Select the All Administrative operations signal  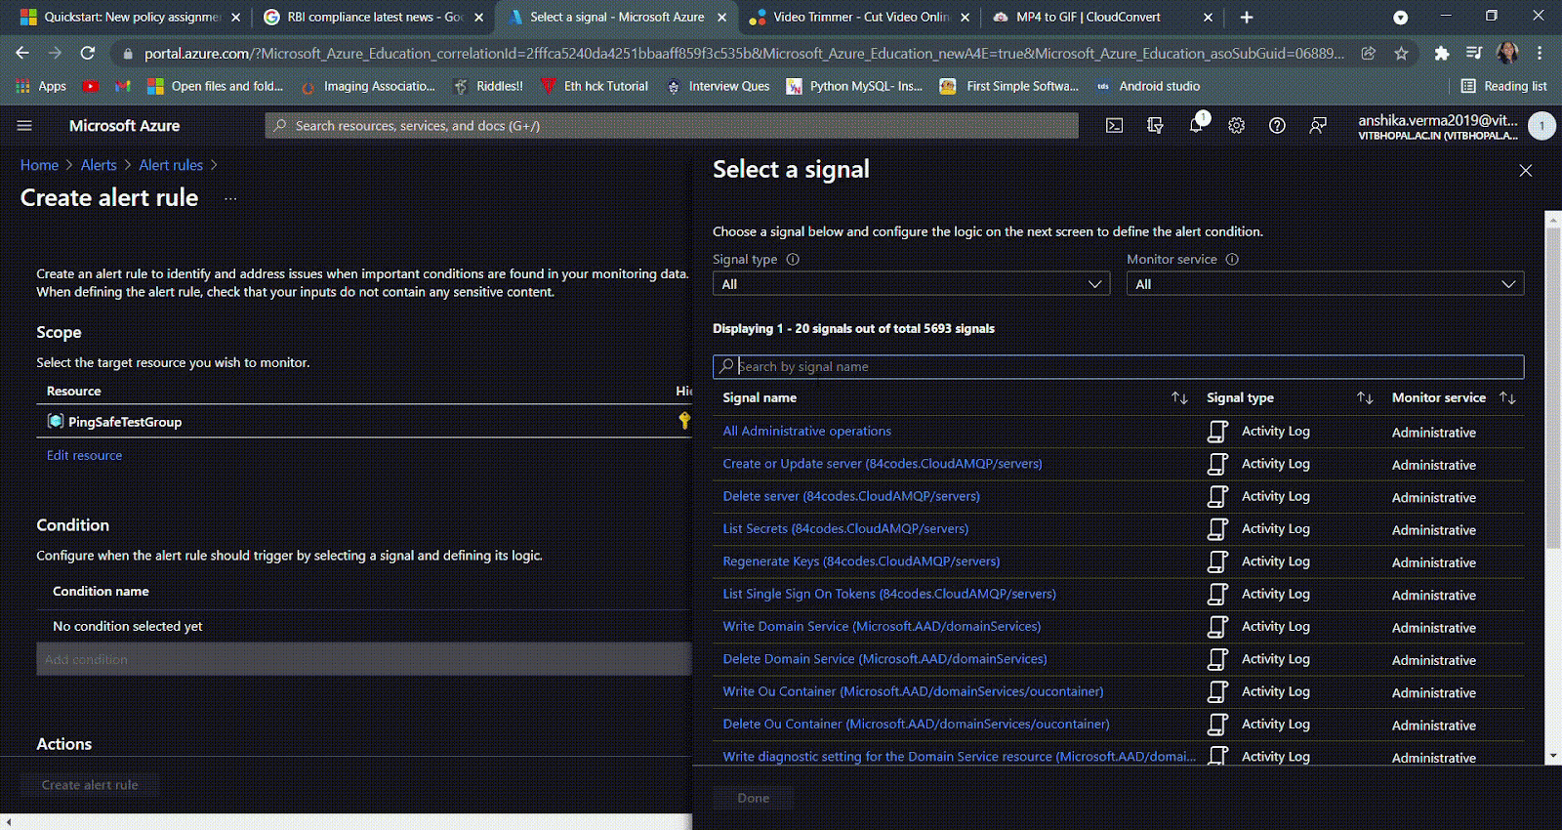pos(806,432)
